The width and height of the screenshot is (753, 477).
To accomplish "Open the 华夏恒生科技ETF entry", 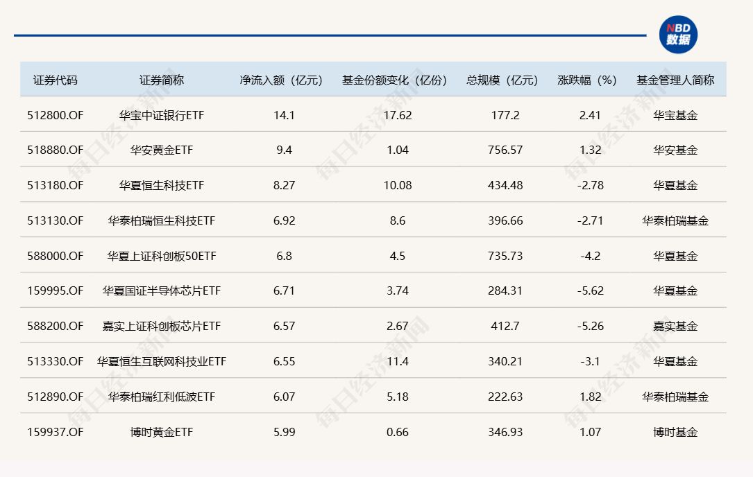I will [x=162, y=186].
